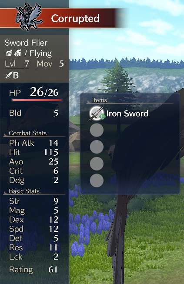Screen dimensions: 184x284
Task: Click the Bld build stat row
Action: pyautogui.click(x=33, y=113)
